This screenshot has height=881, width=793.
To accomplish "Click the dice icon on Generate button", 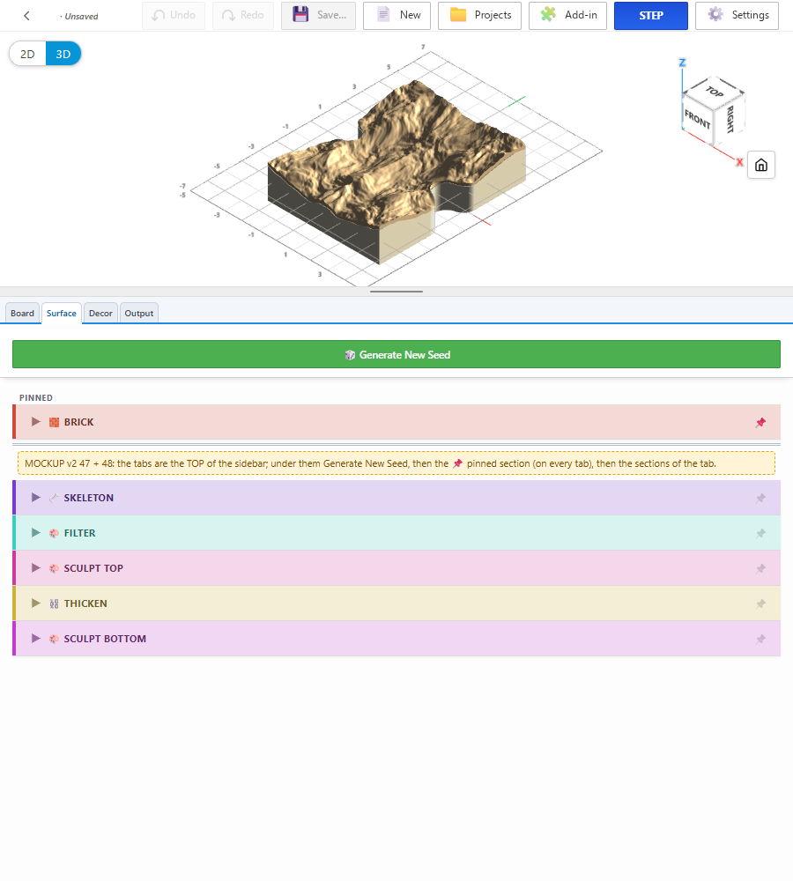I will (350, 355).
